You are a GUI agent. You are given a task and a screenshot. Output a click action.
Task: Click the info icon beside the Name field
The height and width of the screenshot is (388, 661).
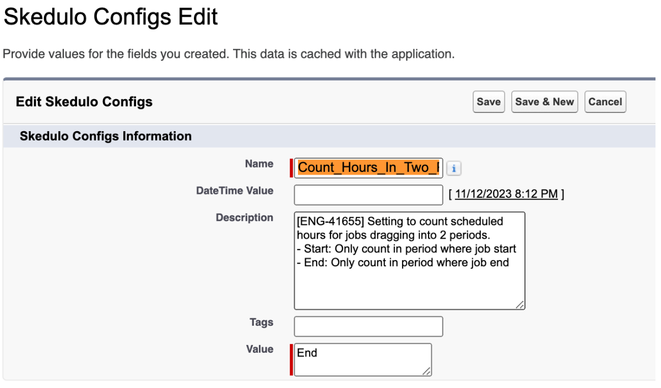click(x=453, y=169)
